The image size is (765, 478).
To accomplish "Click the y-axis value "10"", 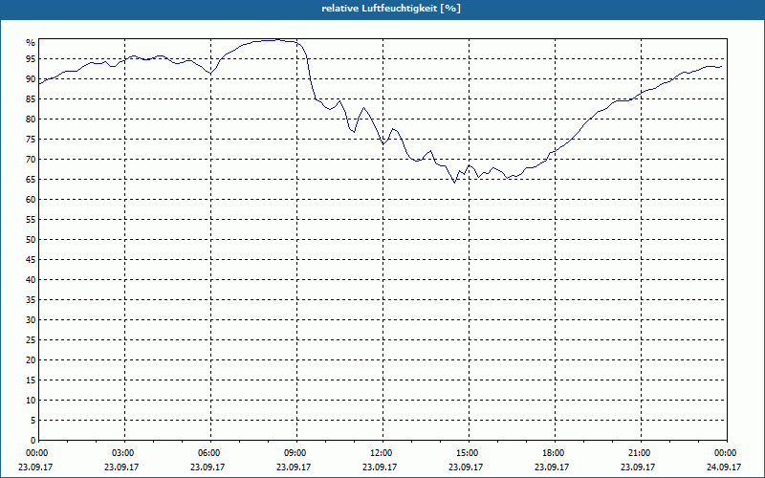I will 31,401.
